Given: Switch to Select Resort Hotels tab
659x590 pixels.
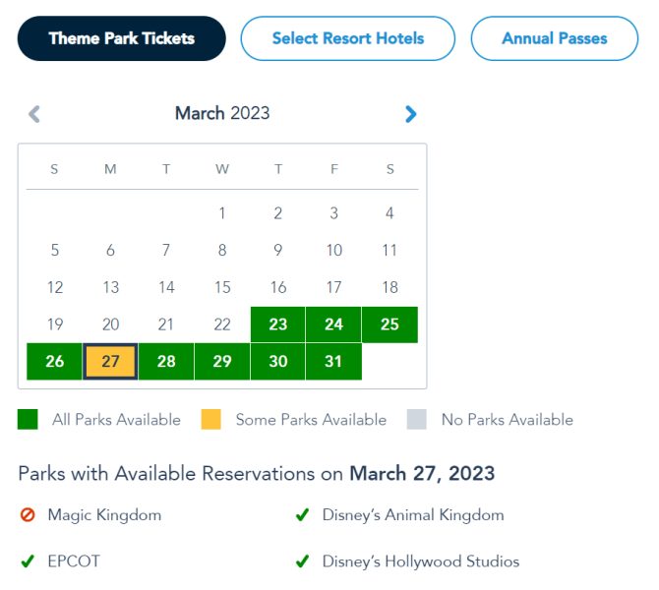Looking at the screenshot, I should [348, 39].
